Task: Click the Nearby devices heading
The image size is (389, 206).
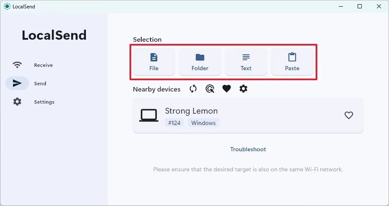Action: click(156, 89)
